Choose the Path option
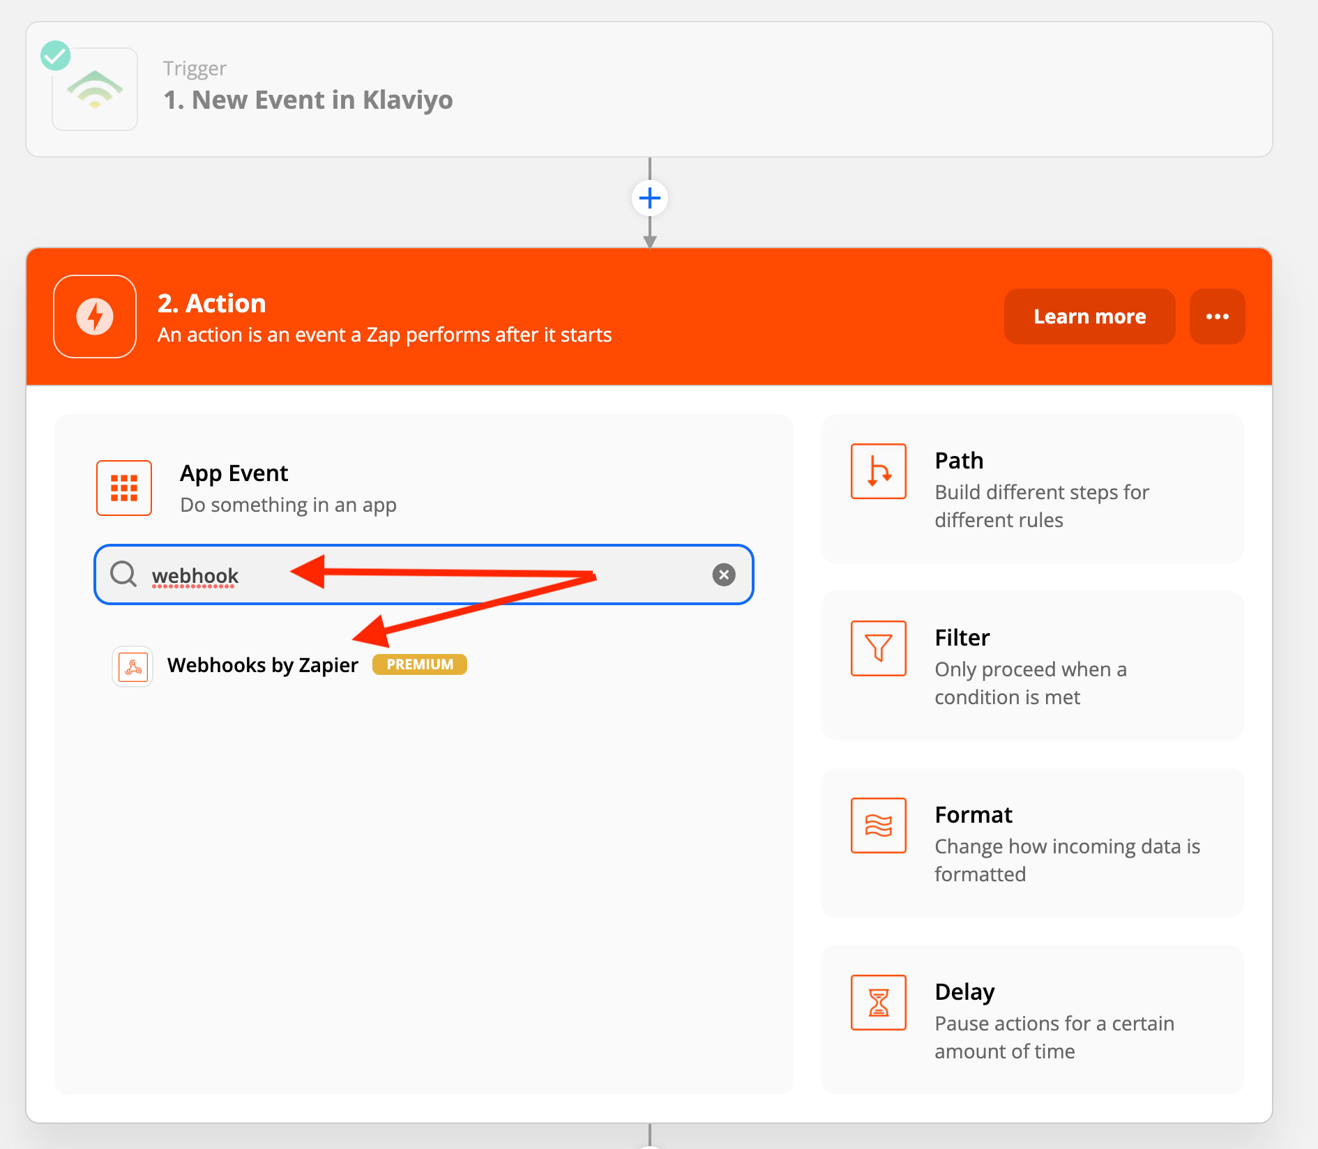Viewport: 1318px width, 1149px height. (x=1033, y=489)
